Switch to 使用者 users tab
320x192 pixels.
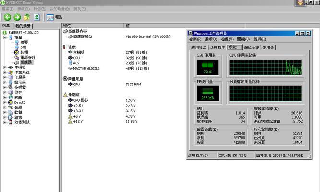tap(268, 48)
